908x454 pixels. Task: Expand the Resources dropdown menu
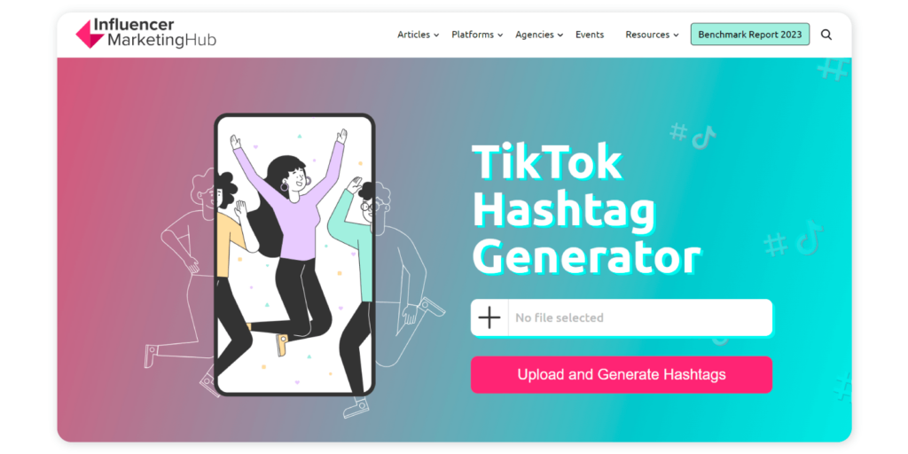pos(652,35)
